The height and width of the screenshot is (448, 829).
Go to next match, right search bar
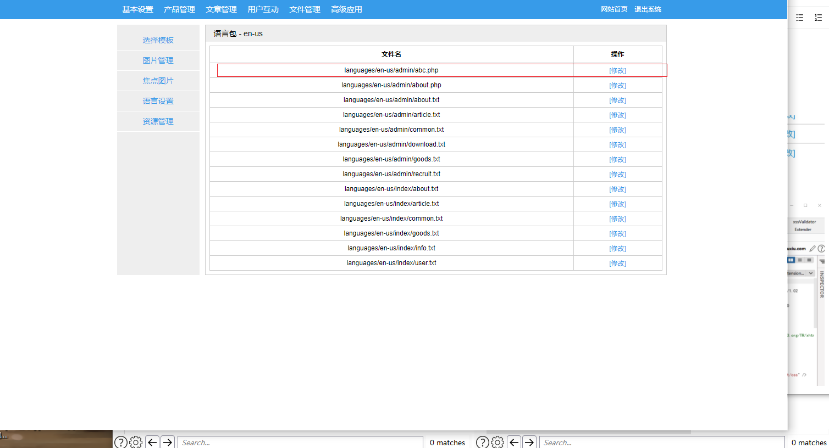[x=529, y=442]
